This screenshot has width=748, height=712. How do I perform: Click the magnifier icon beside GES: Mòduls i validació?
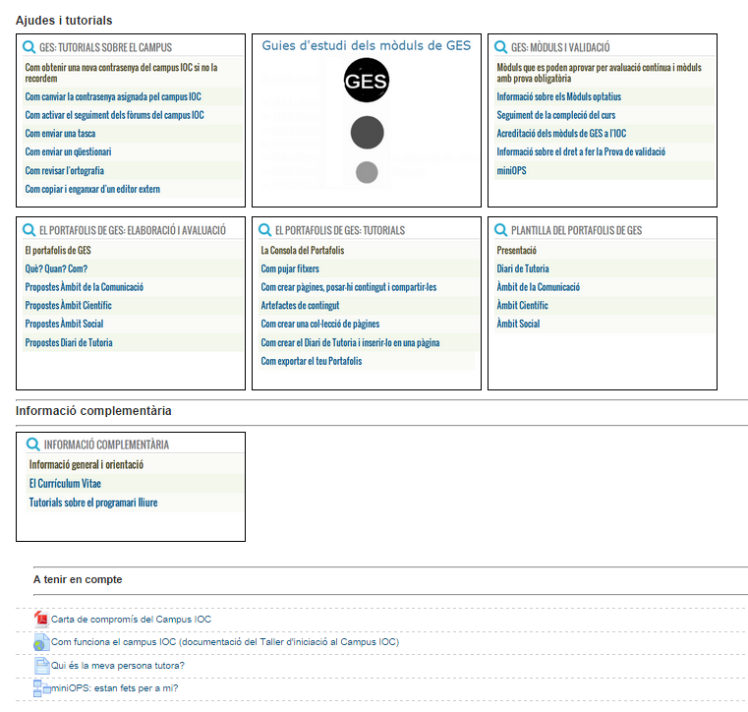point(500,47)
